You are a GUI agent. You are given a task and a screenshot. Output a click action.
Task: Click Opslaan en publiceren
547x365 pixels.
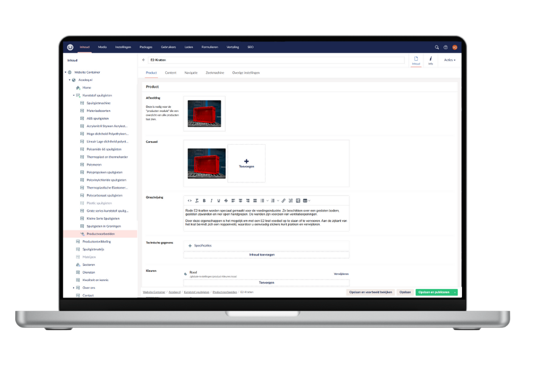coord(433,292)
